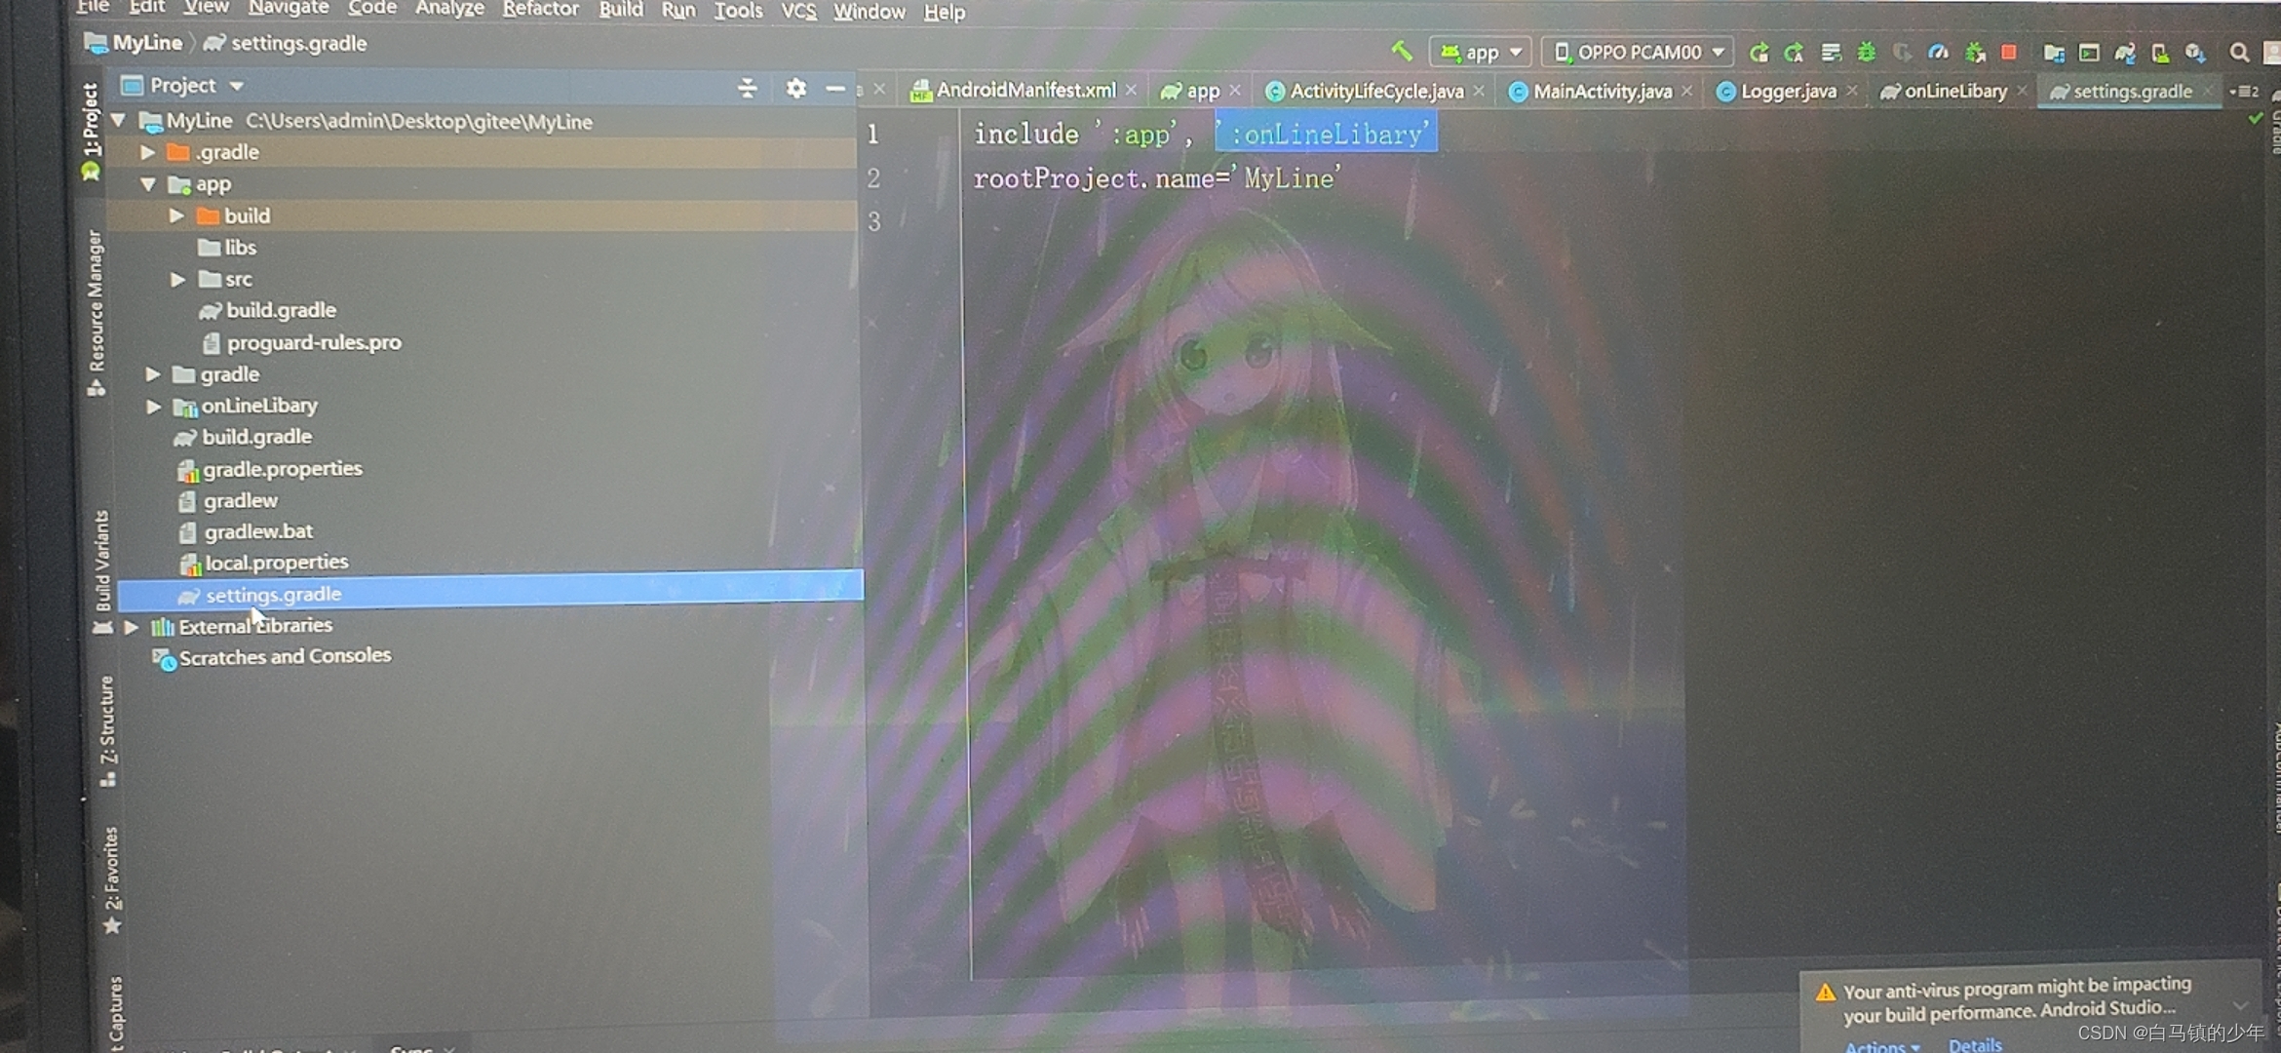Screen dimensions: 2281x1053
Task: Switch to the MainActivity.java tab
Action: click(x=1601, y=92)
